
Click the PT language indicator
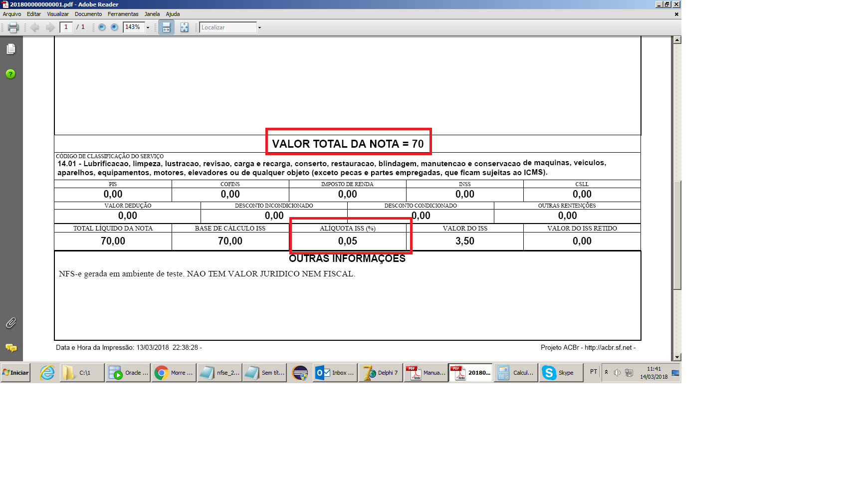point(594,372)
